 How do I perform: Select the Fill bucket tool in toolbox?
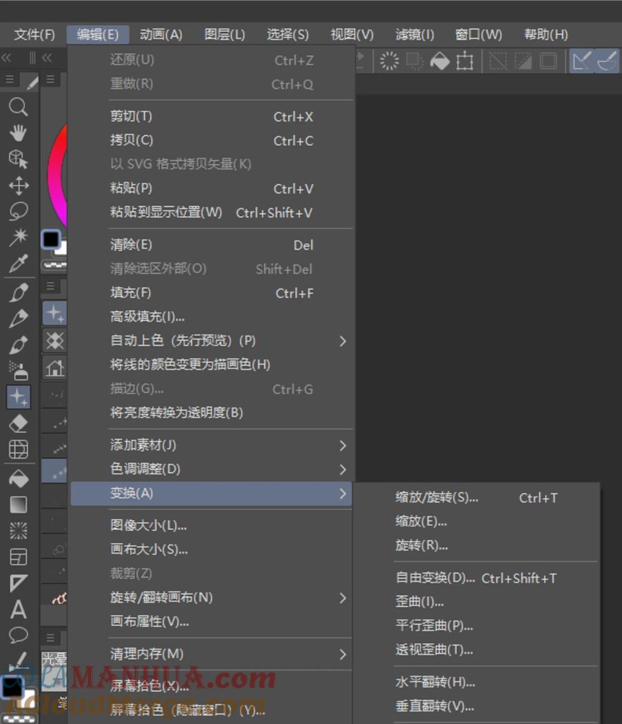pos(19,478)
